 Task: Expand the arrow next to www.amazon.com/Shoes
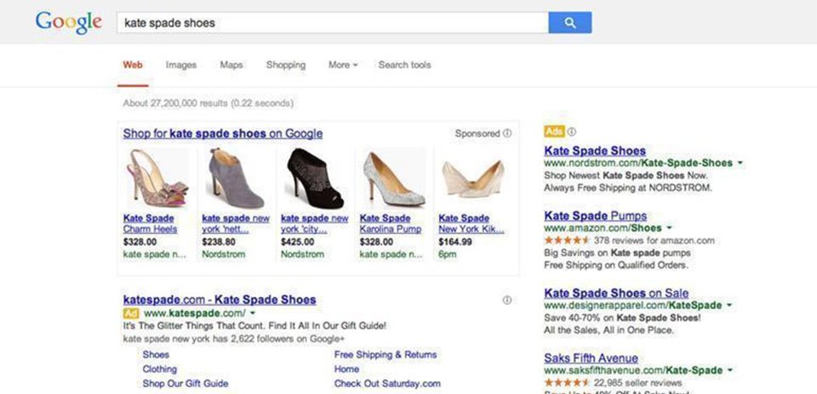coord(669,228)
